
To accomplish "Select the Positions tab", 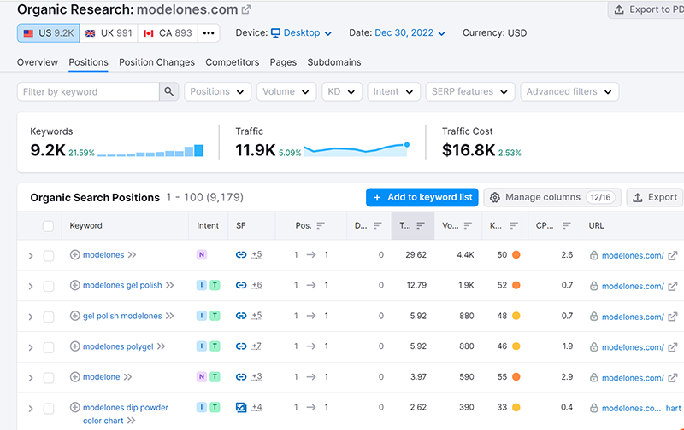I will coord(89,62).
